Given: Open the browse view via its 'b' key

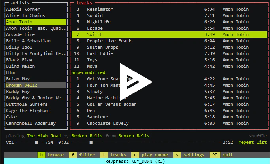Looking at the screenshot, I should (x=42, y=155).
